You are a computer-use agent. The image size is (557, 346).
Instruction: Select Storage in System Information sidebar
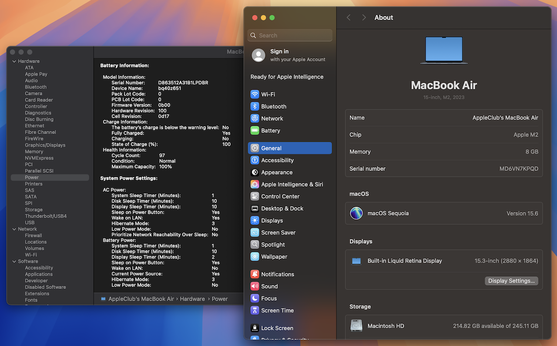pos(34,210)
